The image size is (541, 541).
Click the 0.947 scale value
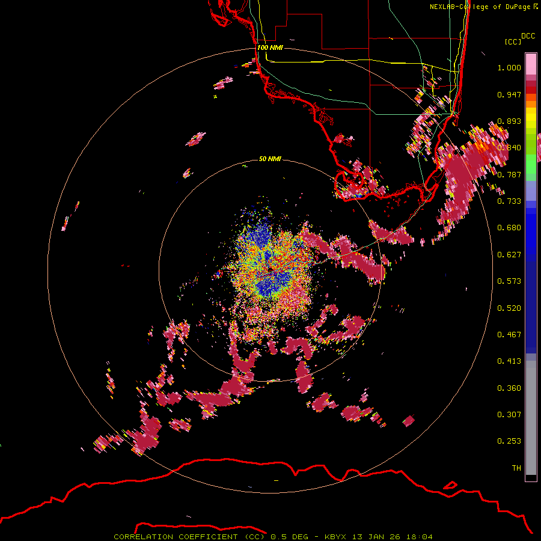[x=509, y=94]
